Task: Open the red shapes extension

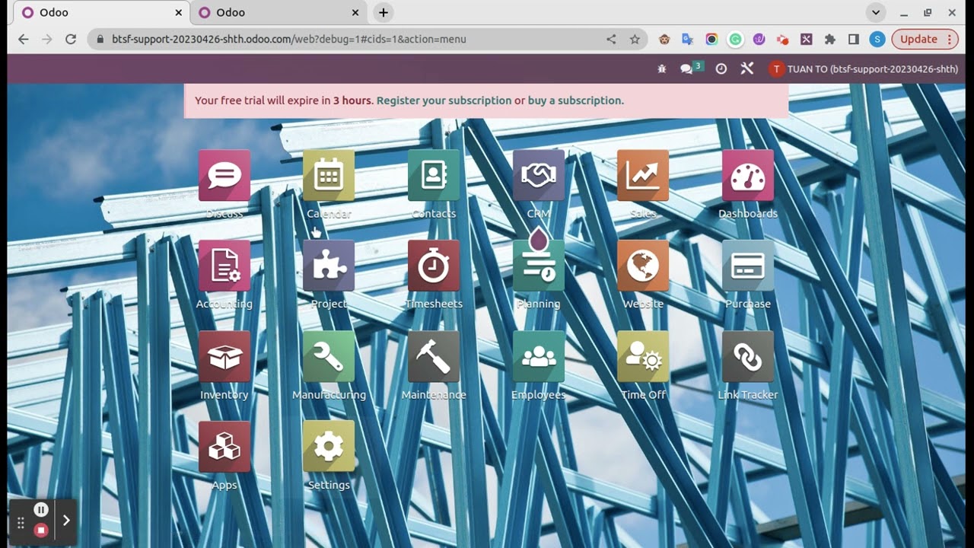Action: click(782, 39)
